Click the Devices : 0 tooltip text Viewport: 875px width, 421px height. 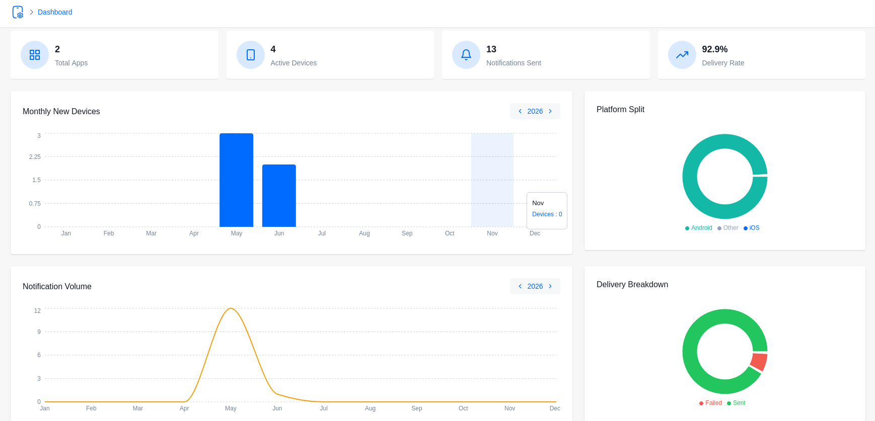547,214
